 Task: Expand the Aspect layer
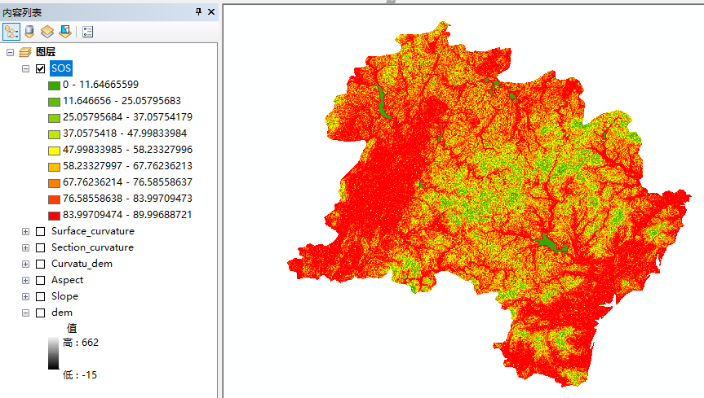25,280
